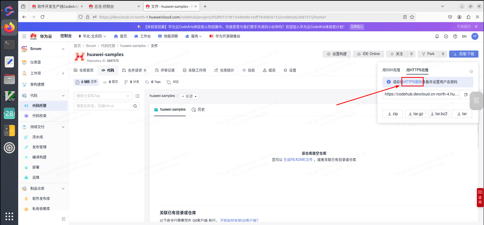Select 用HTTPS克隆 tab

point(417,70)
